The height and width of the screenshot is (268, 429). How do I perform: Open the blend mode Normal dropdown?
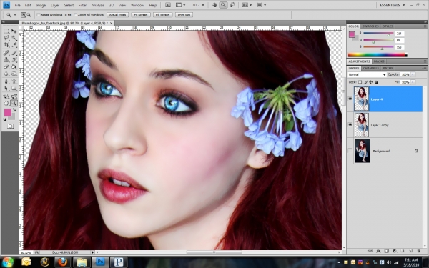pyautogui.click(x=367, y=74)
